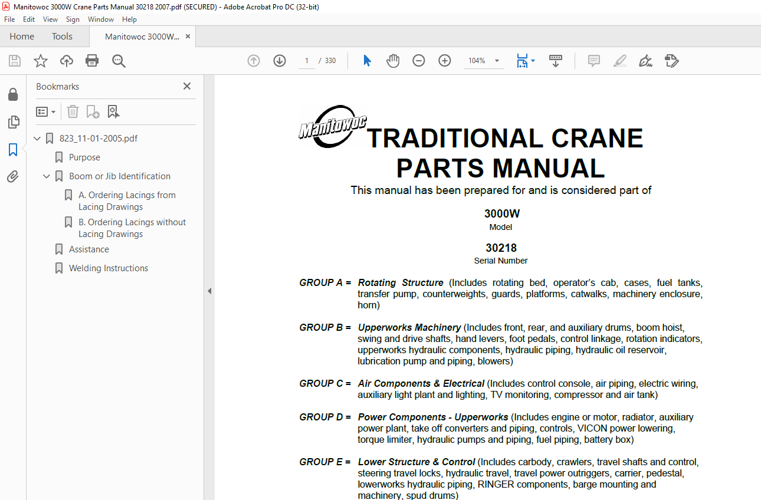Close the Bookmarks panel
The height and width of the screenshot is (500, 761).
point(187,86)
